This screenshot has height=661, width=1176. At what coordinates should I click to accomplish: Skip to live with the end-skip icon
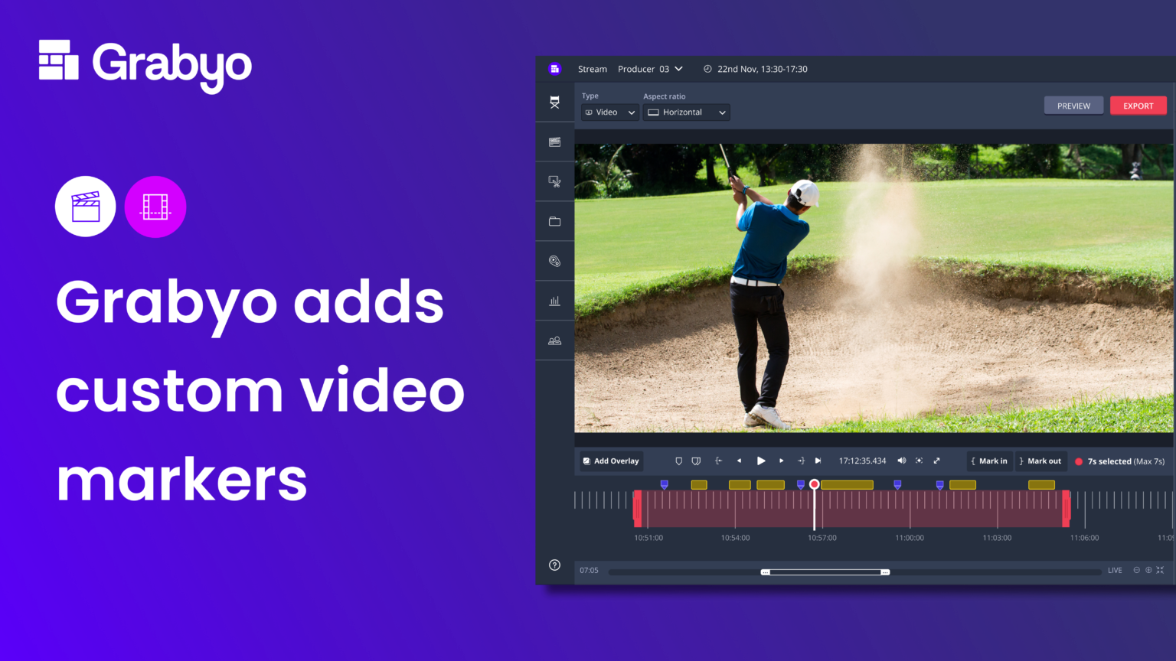pos(818,461)
